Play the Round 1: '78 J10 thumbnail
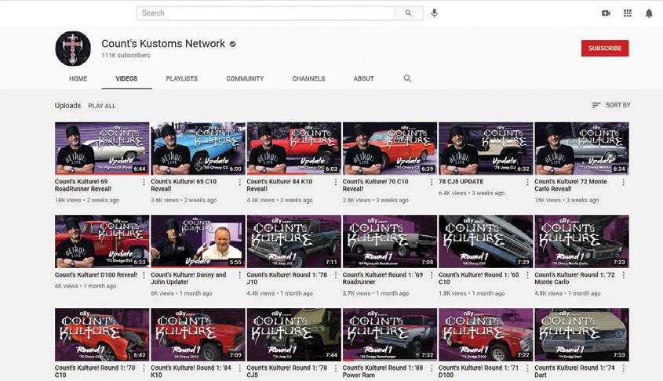This screenshot has width=663, height=381. click(x=294, y=241)
